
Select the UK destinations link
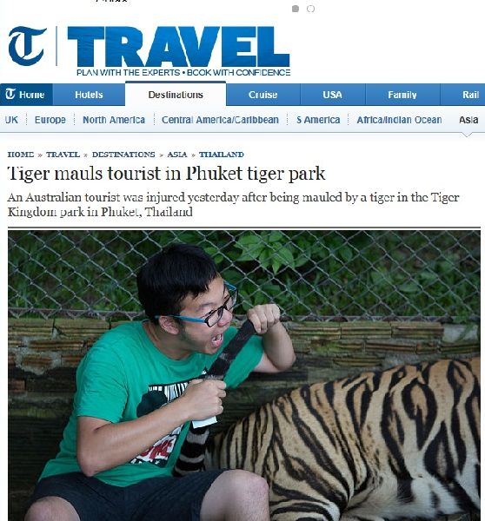(x=11, y=120)
